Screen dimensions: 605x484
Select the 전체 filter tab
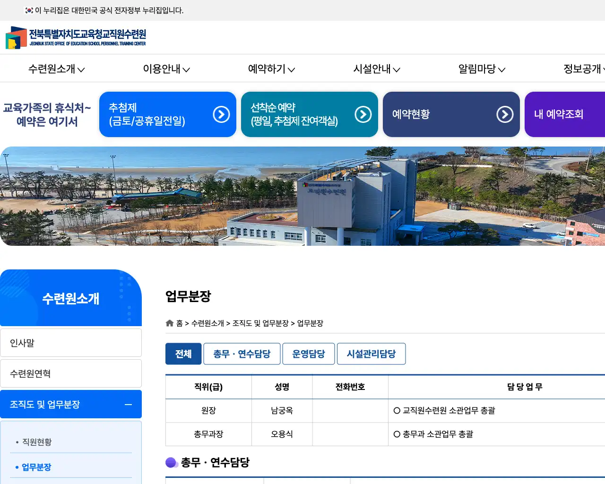[183, 354]
